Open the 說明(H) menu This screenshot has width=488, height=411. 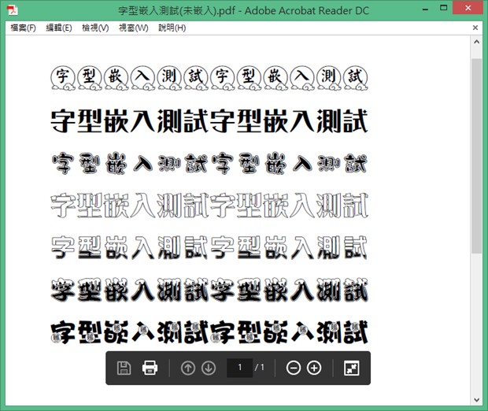pos(172,28)
